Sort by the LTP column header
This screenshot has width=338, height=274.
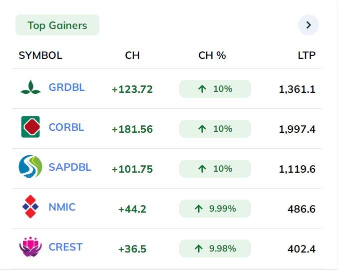(307, 55)
